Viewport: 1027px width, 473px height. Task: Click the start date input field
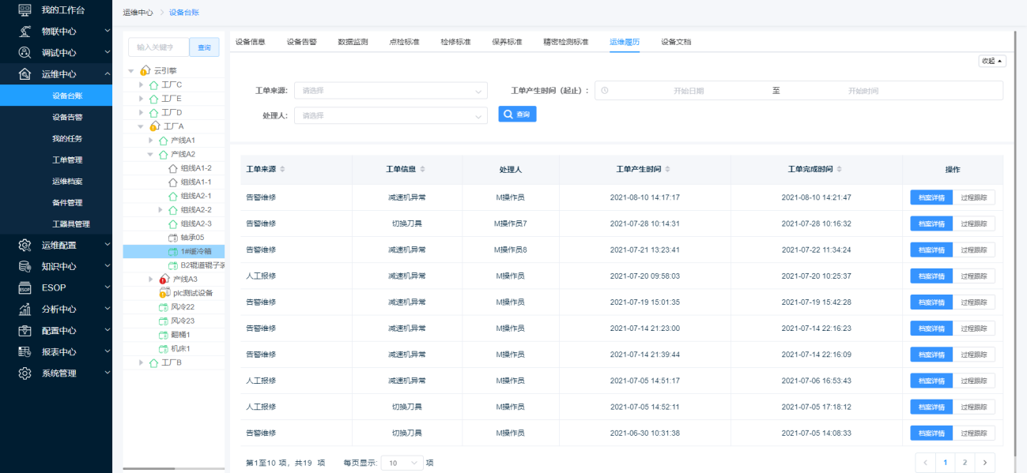coord(688,91)
